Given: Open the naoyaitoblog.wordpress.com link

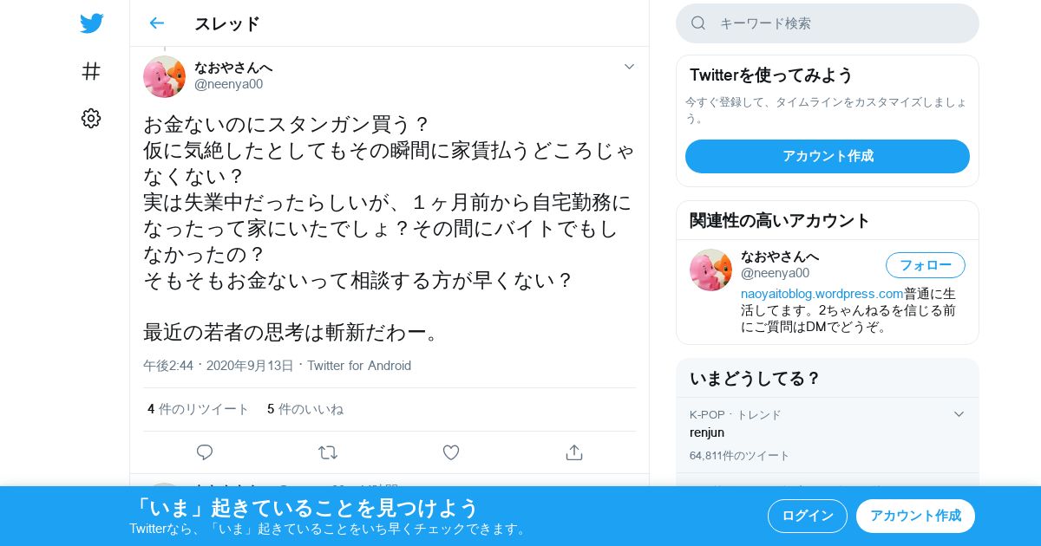Looking at the screenshot, I should point(822,293).
